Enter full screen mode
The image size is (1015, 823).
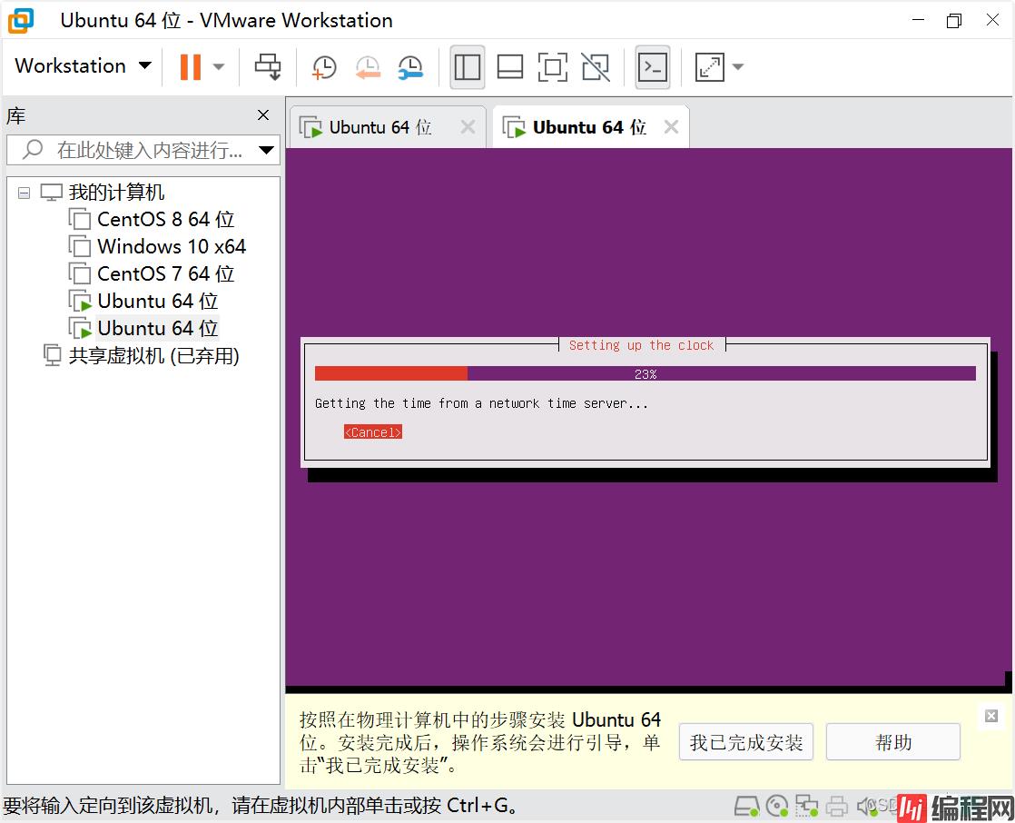[x=552, y=66]
